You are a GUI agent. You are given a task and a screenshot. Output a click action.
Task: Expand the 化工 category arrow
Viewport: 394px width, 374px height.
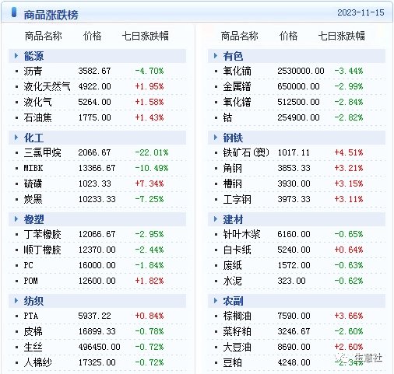coord(16,138)
